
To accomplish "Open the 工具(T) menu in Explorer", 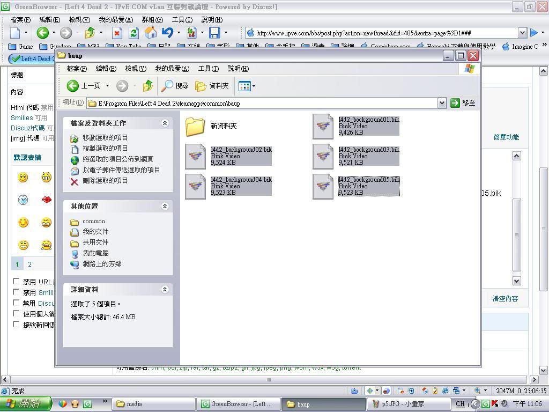I will point(208,69).
